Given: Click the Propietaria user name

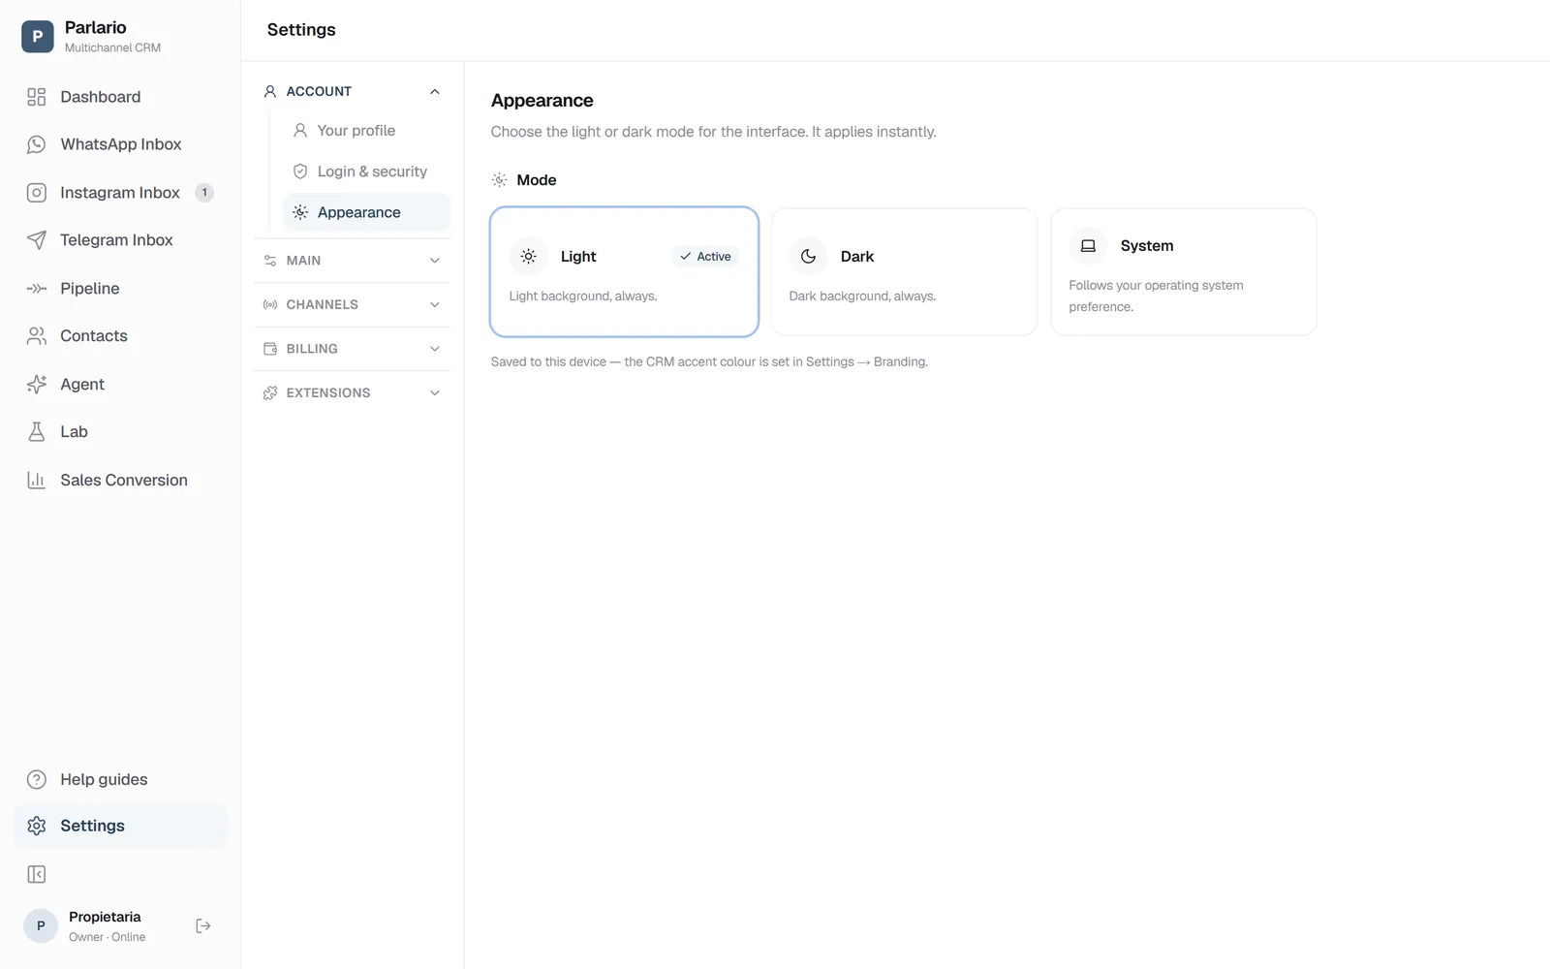Looking at the screenshot, I should 105,917.
